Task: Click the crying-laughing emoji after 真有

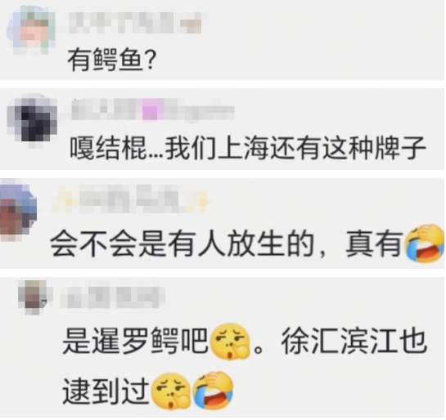Action: [425, 244]
